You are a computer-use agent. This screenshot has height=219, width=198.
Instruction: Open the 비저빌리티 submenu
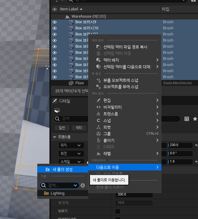click(125, 107)
